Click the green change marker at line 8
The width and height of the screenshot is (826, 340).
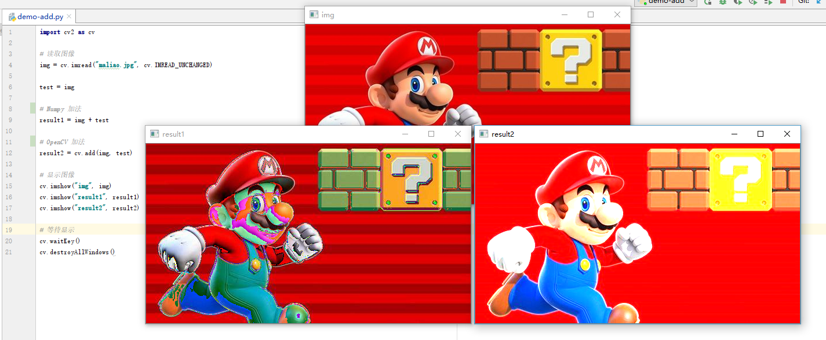32,109
